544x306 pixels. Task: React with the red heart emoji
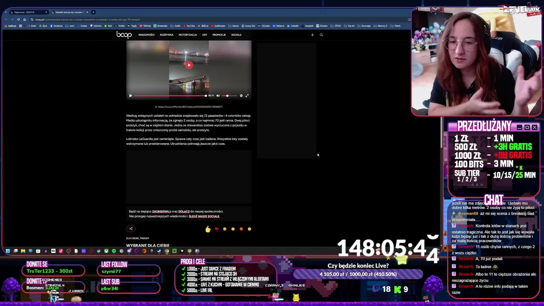(216, 229)
